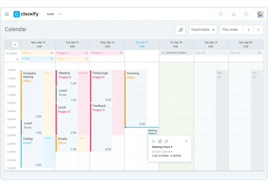
Task: Select the ACME workspace name
Action: pyautogui.click(x=50, y=14)
